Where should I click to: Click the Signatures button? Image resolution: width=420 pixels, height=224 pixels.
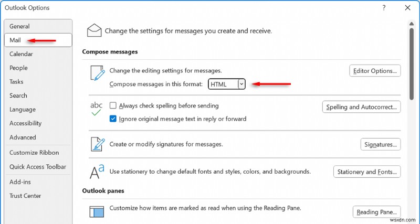coord(380,144)
